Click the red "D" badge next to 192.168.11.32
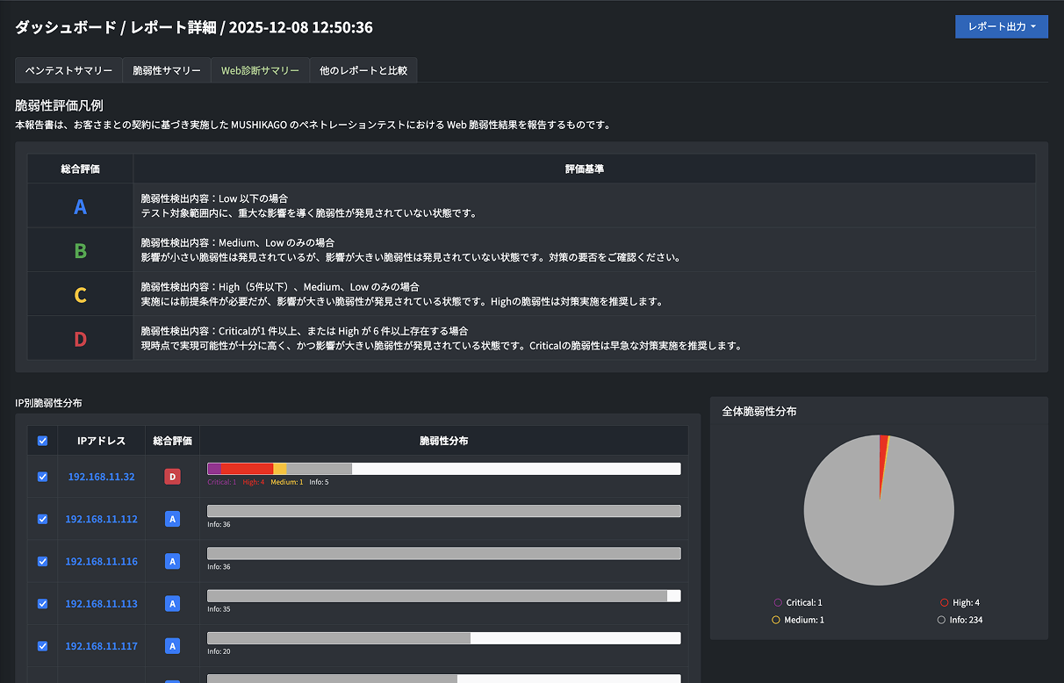 (171, 476)
